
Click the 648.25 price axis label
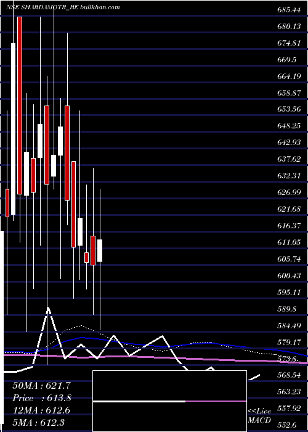click(x=289, y=126)
